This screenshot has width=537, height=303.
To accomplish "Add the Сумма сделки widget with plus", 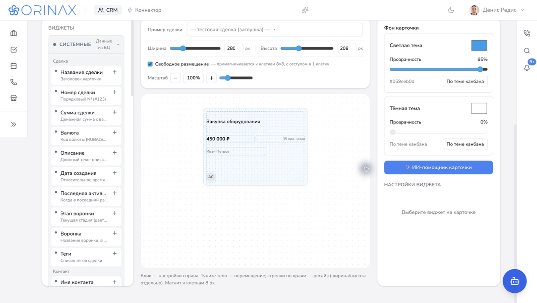I will point(115,112).
